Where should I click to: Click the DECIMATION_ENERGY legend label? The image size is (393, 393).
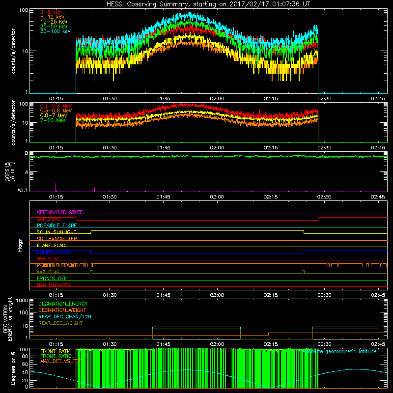click(63, 304)
